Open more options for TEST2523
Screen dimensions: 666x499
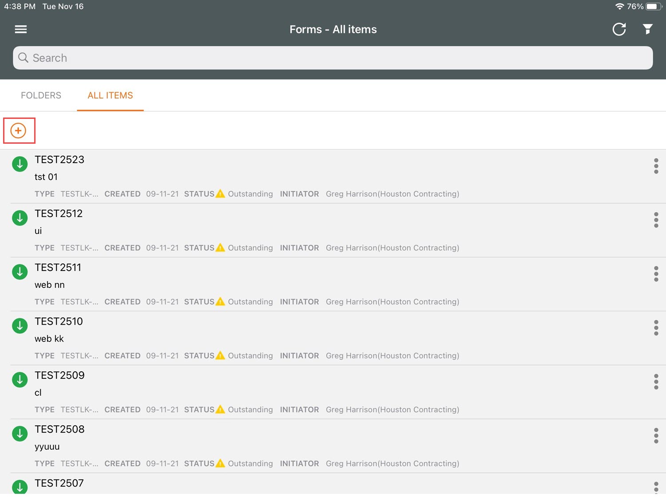click(x=656, y=166)
